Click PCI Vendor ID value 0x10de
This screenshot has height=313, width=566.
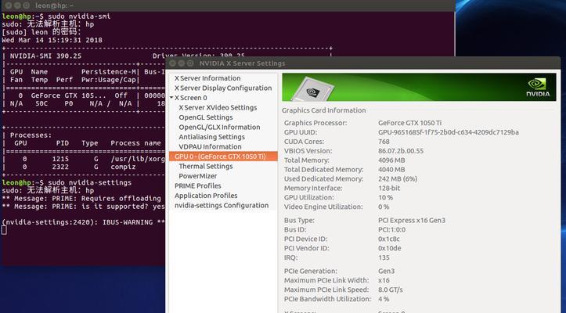(x=390, y=248)
